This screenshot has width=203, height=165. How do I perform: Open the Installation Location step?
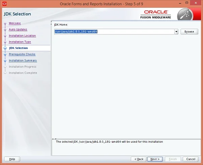pos(22,36)
